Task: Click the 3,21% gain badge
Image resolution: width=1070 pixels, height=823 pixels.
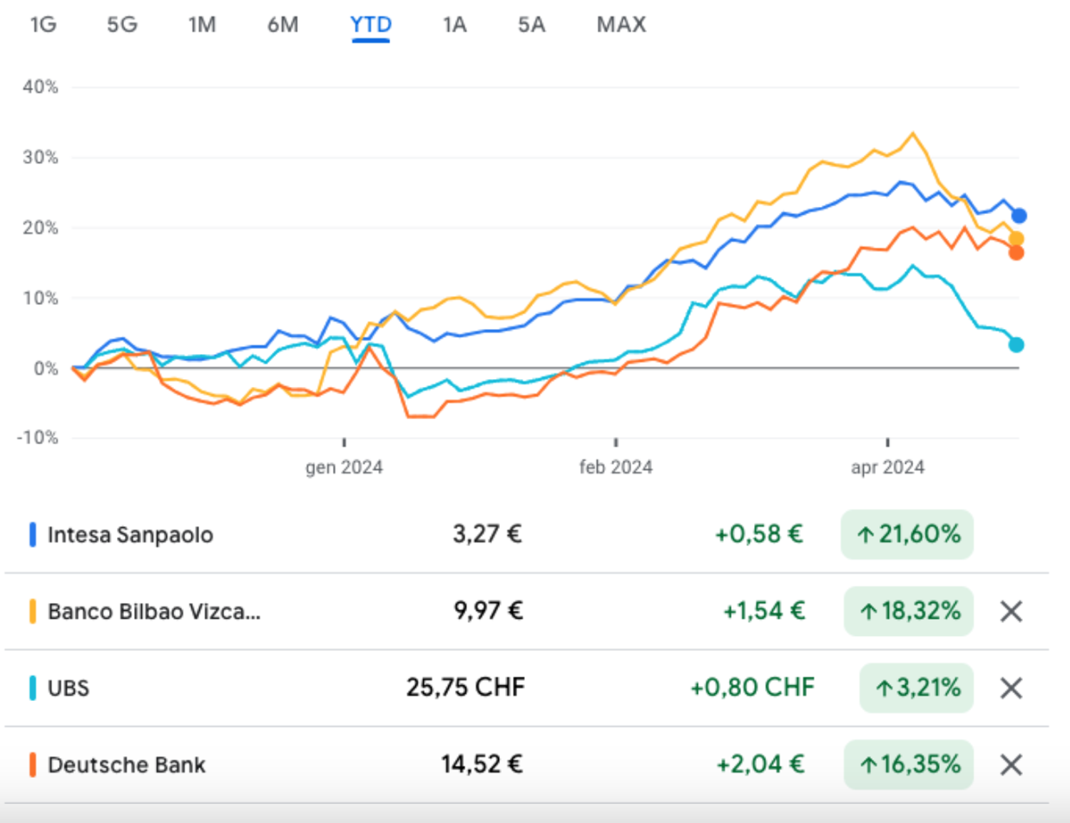Action: tap(917, 688)
